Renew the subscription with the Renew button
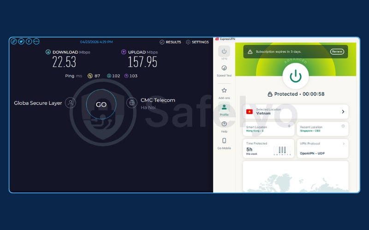Image resolution: width=369 pixels, height=230 pixels. [337, 52]
